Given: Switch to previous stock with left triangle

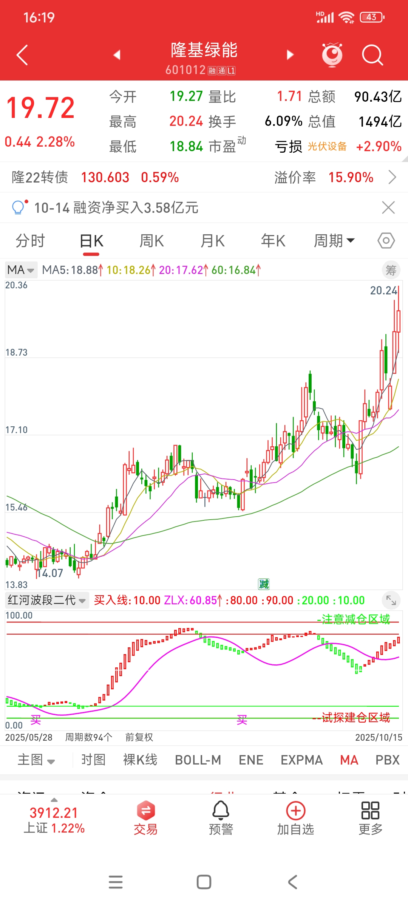Looking at the screenshot, I should [117, 55].
